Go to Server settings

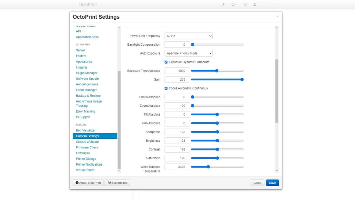click(x=80, y=50)
